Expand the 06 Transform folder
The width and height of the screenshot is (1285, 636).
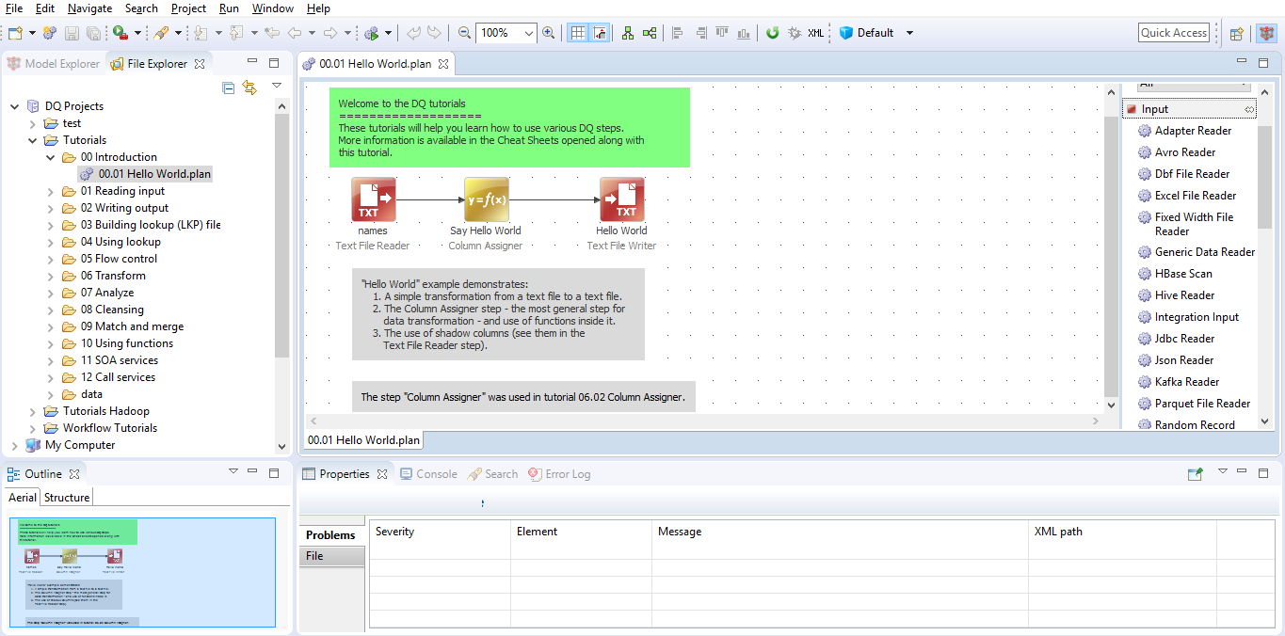pos(51,276)
